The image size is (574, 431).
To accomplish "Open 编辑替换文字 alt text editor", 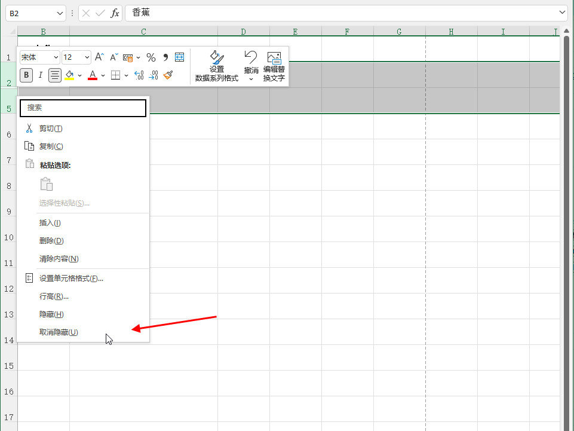I will click(x=274, y=66).
